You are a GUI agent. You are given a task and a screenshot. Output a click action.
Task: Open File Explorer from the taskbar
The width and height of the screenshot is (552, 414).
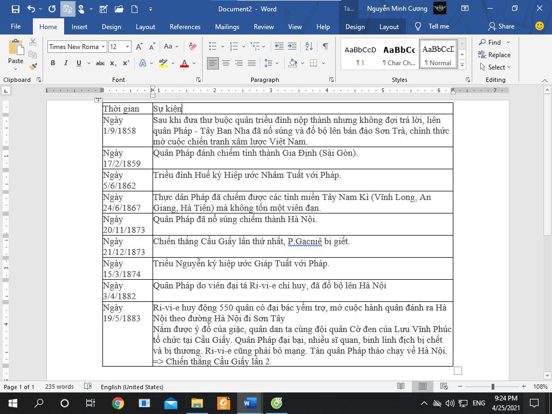pyautogui.click(x=197, y=403)
